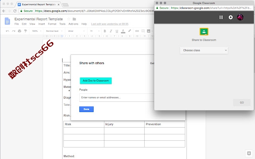Expand the Choose class dropdown
Image resolution: width=255 pixels, height=159 pixels.
click(204, 50)
